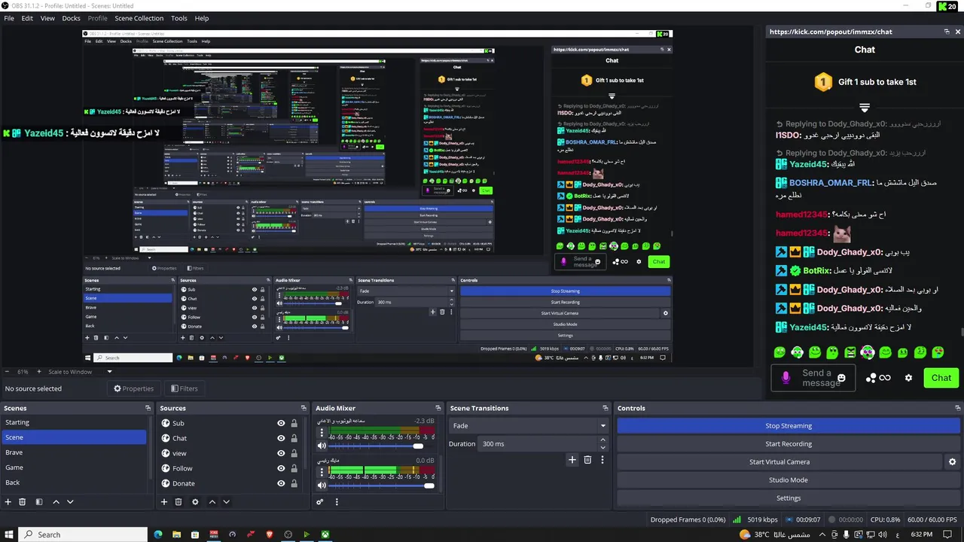Open the Docks menu
The width and height of the screenshot is (964, 542).
tap(71, 18)
